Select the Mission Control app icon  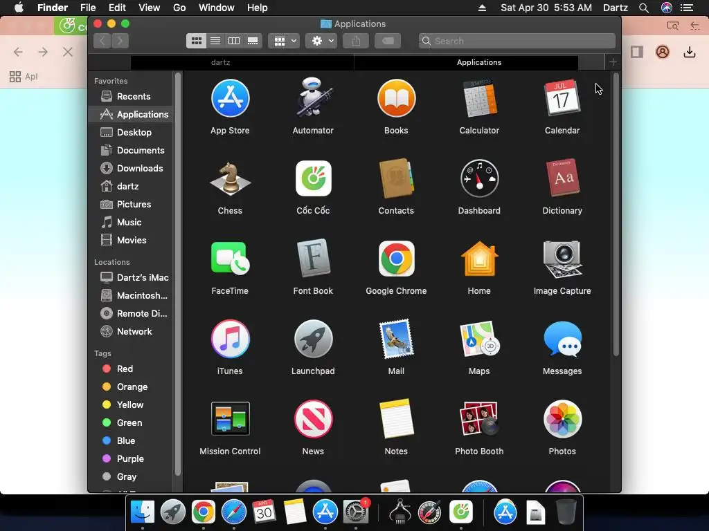point(230,418)
